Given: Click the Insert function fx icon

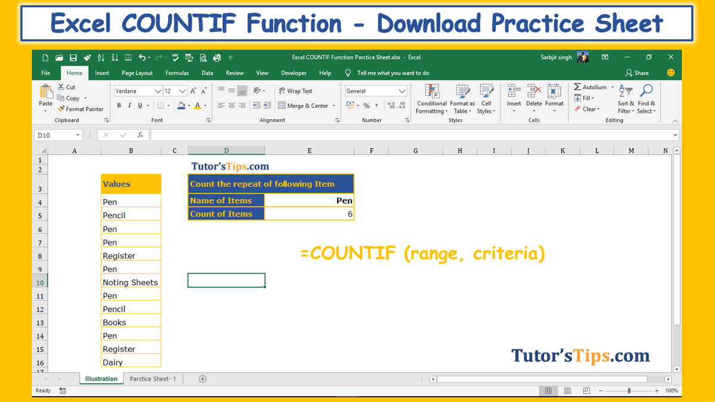Looking at the screenshot, I should coord(140,135).
